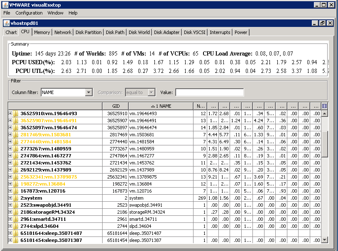Open the column chooser icon in table corner

click(x=324, y=106)
